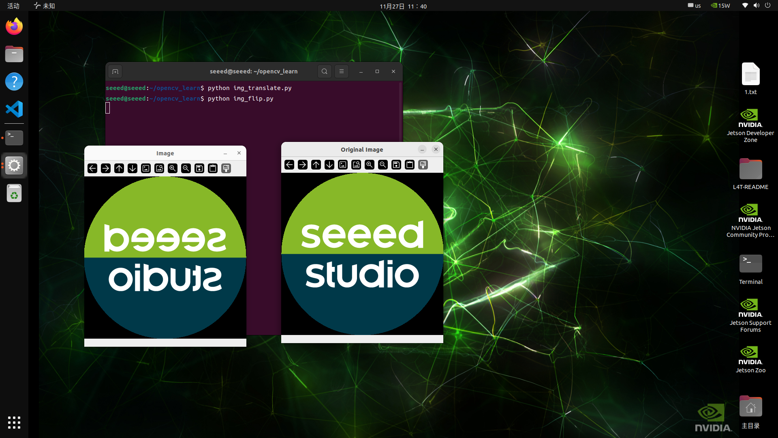The image size is (778, 438).
Task: Zoom in on the Image window
Action: 173,168
